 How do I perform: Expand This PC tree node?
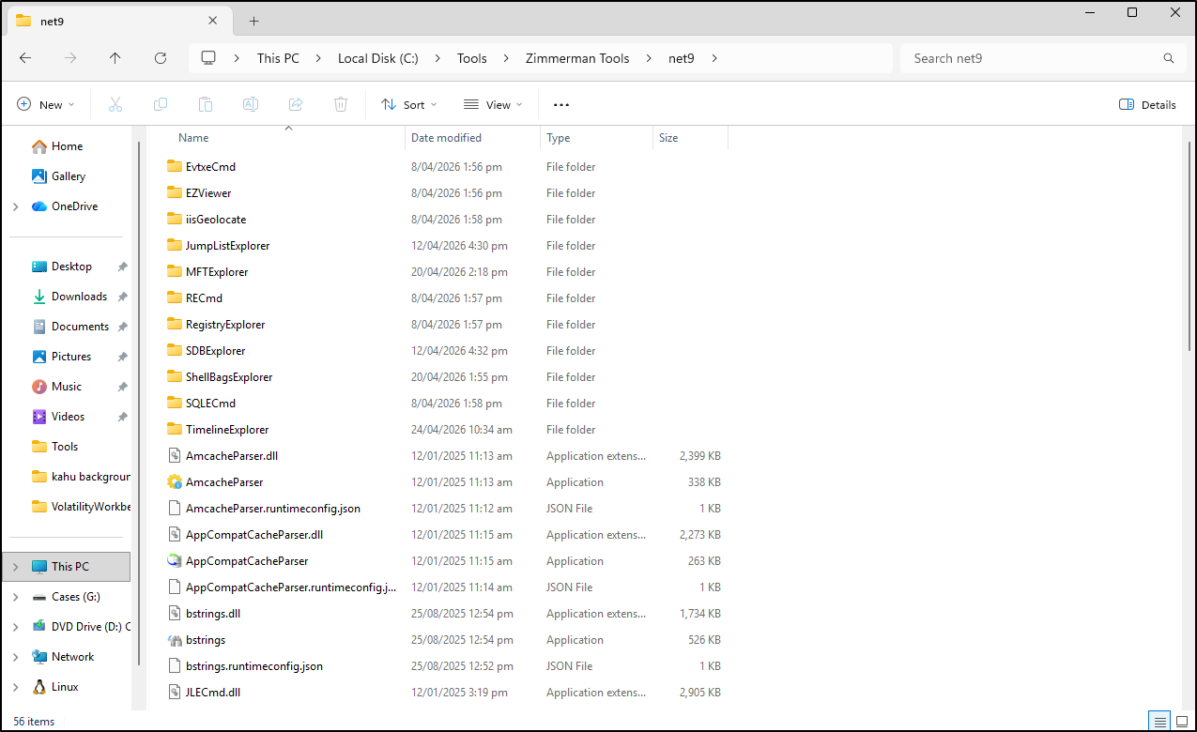point(16,567)
